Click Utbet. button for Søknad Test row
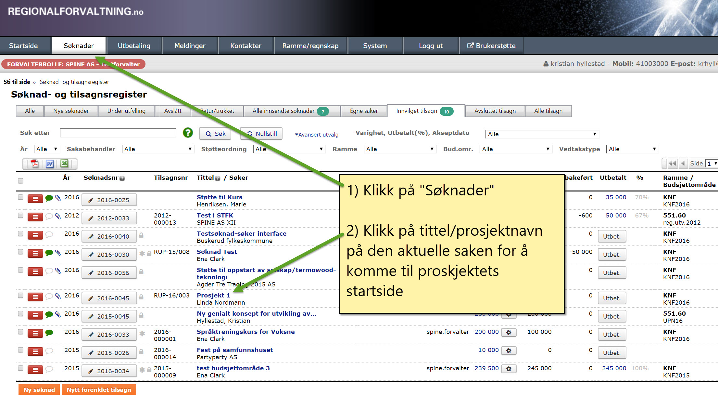 (611, 255)
